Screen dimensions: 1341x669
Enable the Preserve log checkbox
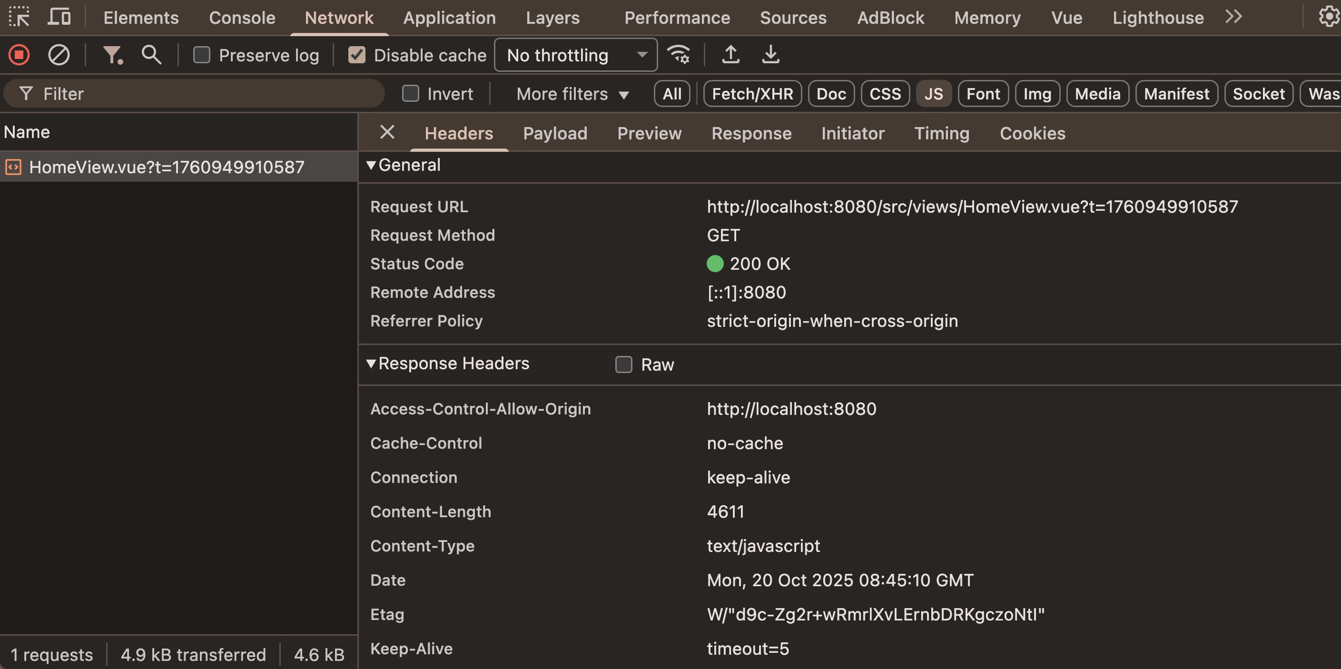point(201,55)
